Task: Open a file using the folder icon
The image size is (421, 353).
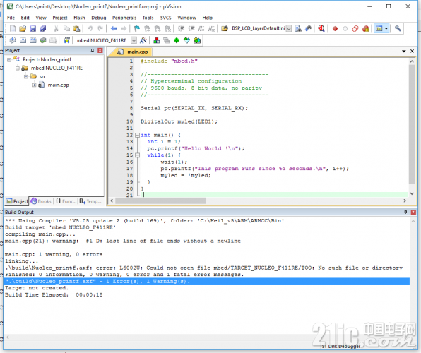Action: click(23, 28)
